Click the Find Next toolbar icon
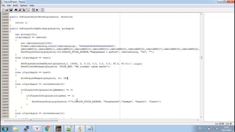Screen dimensions: 235x132 pyautogui.click(x=20, y=10)
